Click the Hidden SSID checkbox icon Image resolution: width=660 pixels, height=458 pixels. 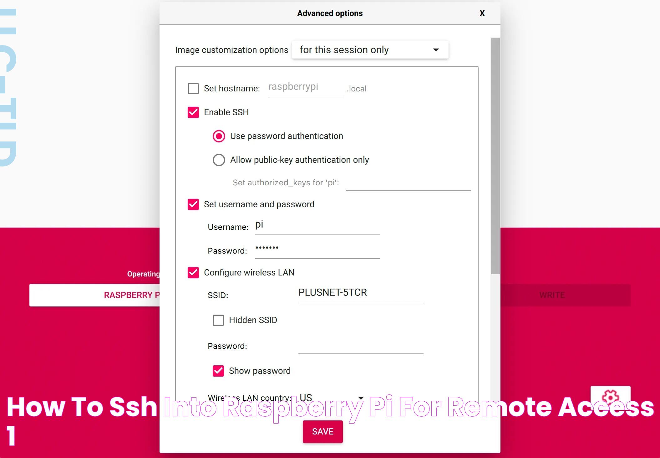218,319
